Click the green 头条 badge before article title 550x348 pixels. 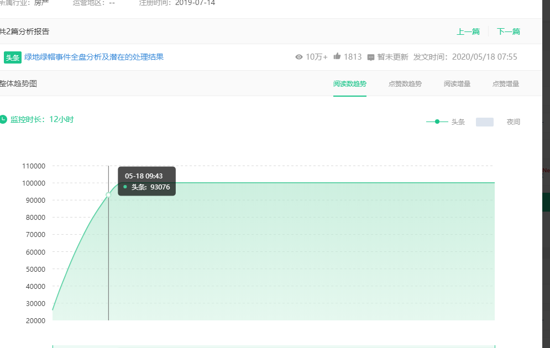(12, 57)
